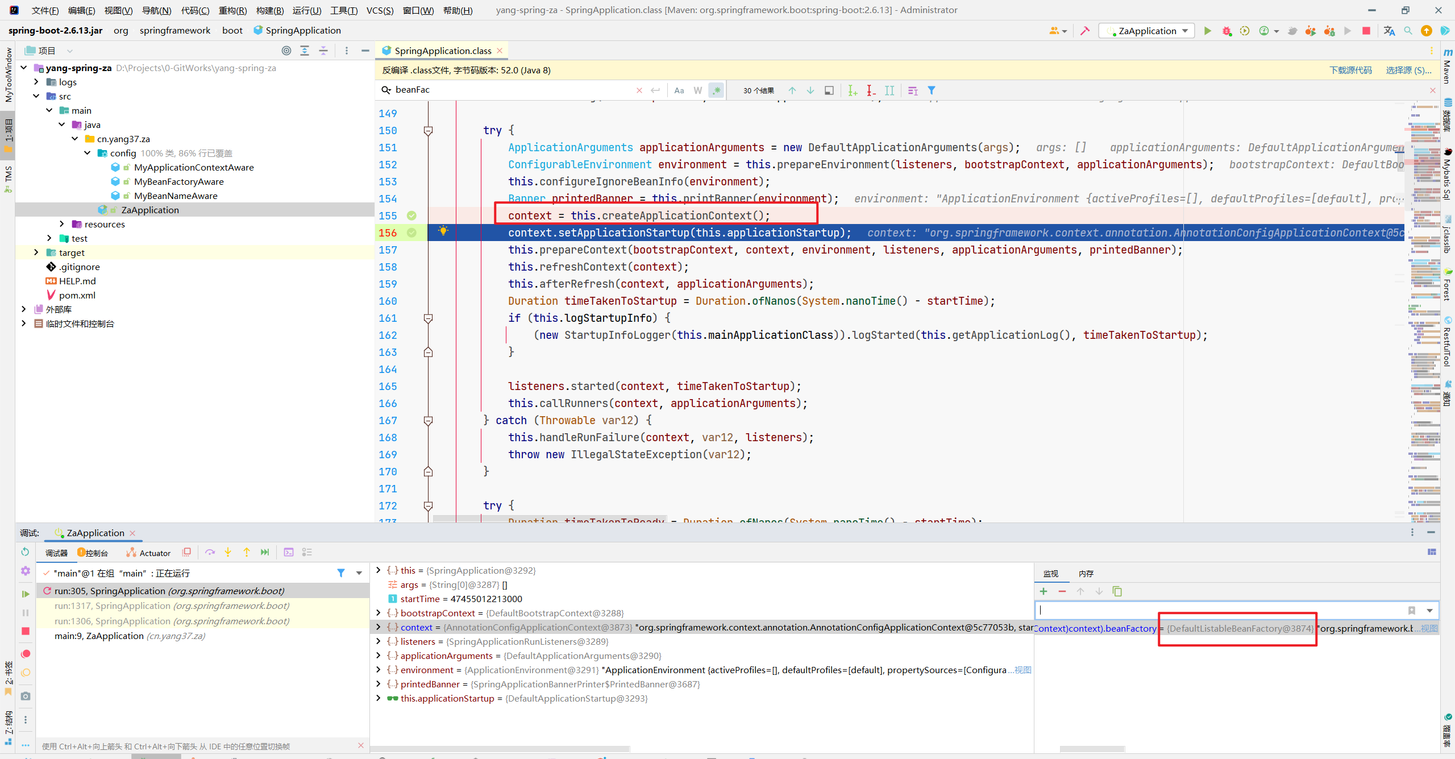This screenshot has height=759, width=1455.
Task: Select frame main:9, ZaApplication
Action: point(203,636)
